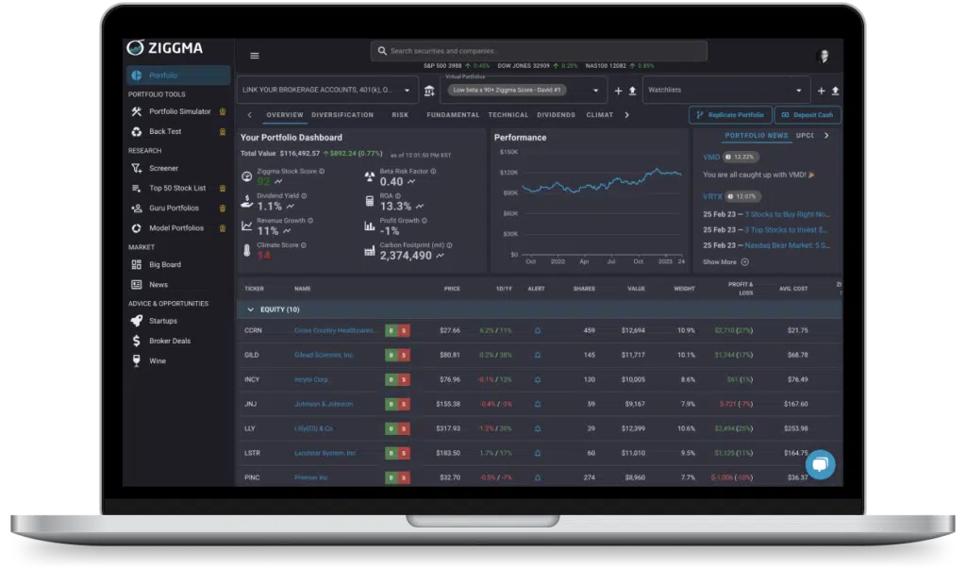Image resolution: width=966 pixels, height=569 pixels.
Task: Click the Ziggma Stock Score info icon
Action: (x=322, y=172)
